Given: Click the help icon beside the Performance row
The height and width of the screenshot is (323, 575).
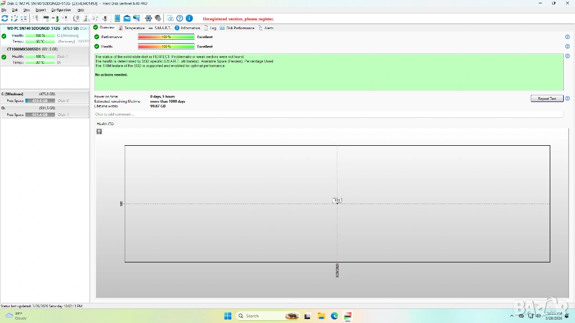Looking at the screenshot, I should click(567, 37).
